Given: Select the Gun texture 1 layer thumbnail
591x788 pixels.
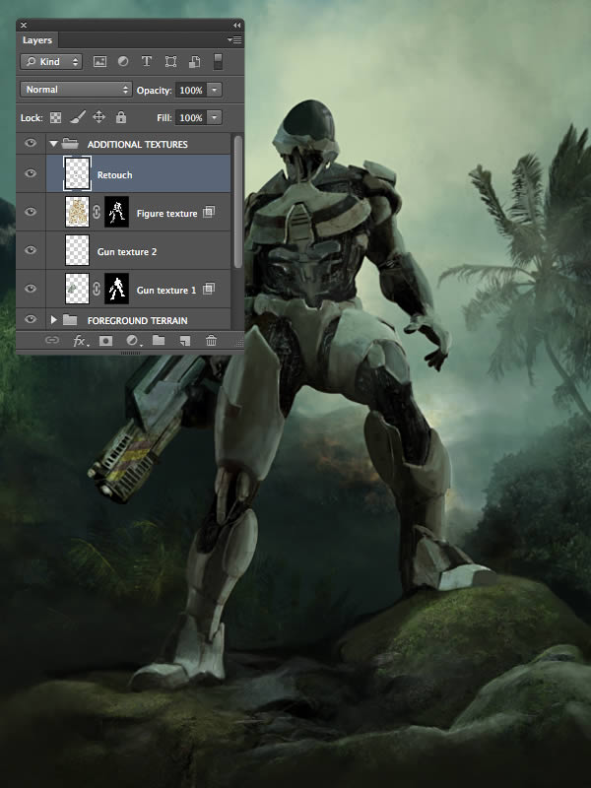Looking at the screenshot, I should [x=78, y=289].
